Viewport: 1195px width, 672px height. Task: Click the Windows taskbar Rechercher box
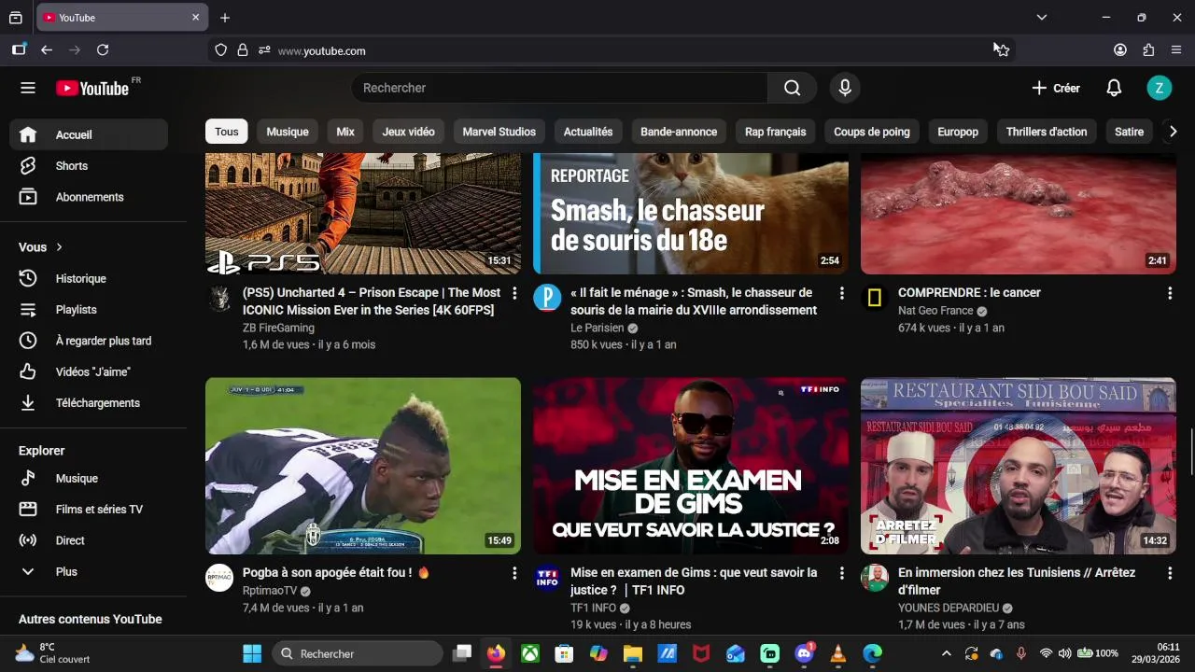[x=358, y=653]
